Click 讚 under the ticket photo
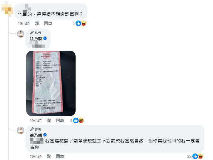Viewport: 213px width, 160px height. click(49, 120)
